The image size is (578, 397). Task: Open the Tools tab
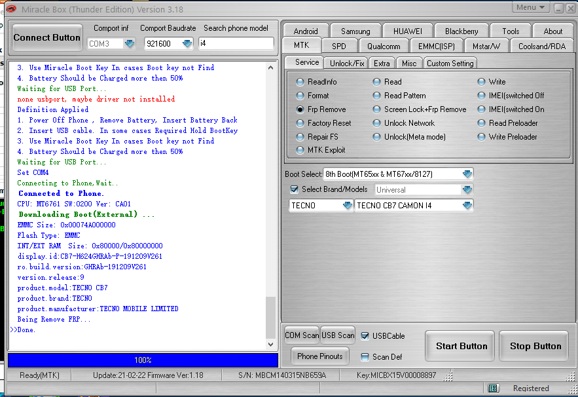511,31
